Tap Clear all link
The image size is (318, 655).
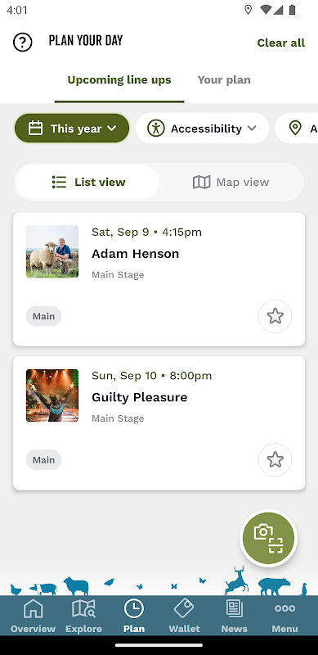point(281,43)
